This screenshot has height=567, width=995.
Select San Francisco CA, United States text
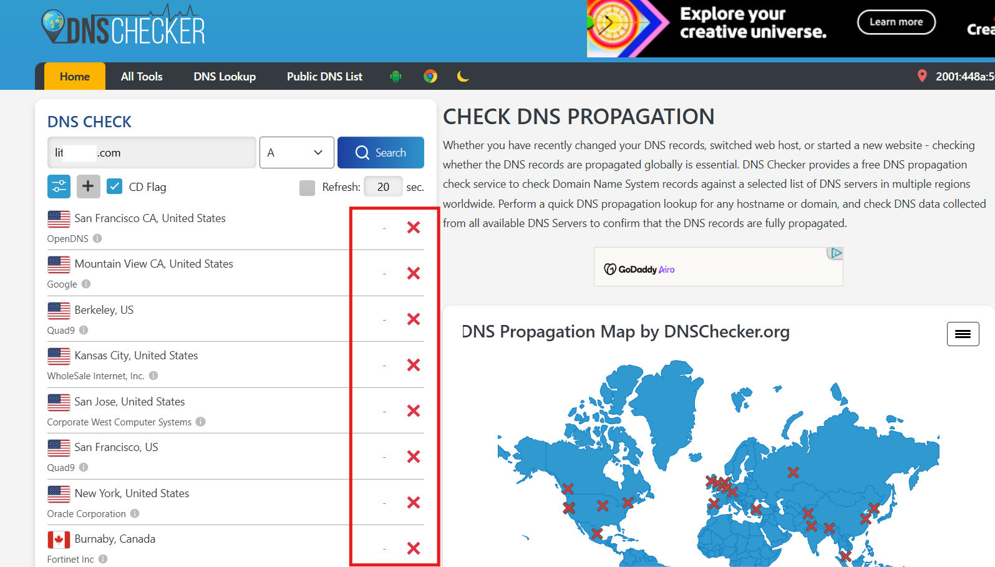coord(150,218)
